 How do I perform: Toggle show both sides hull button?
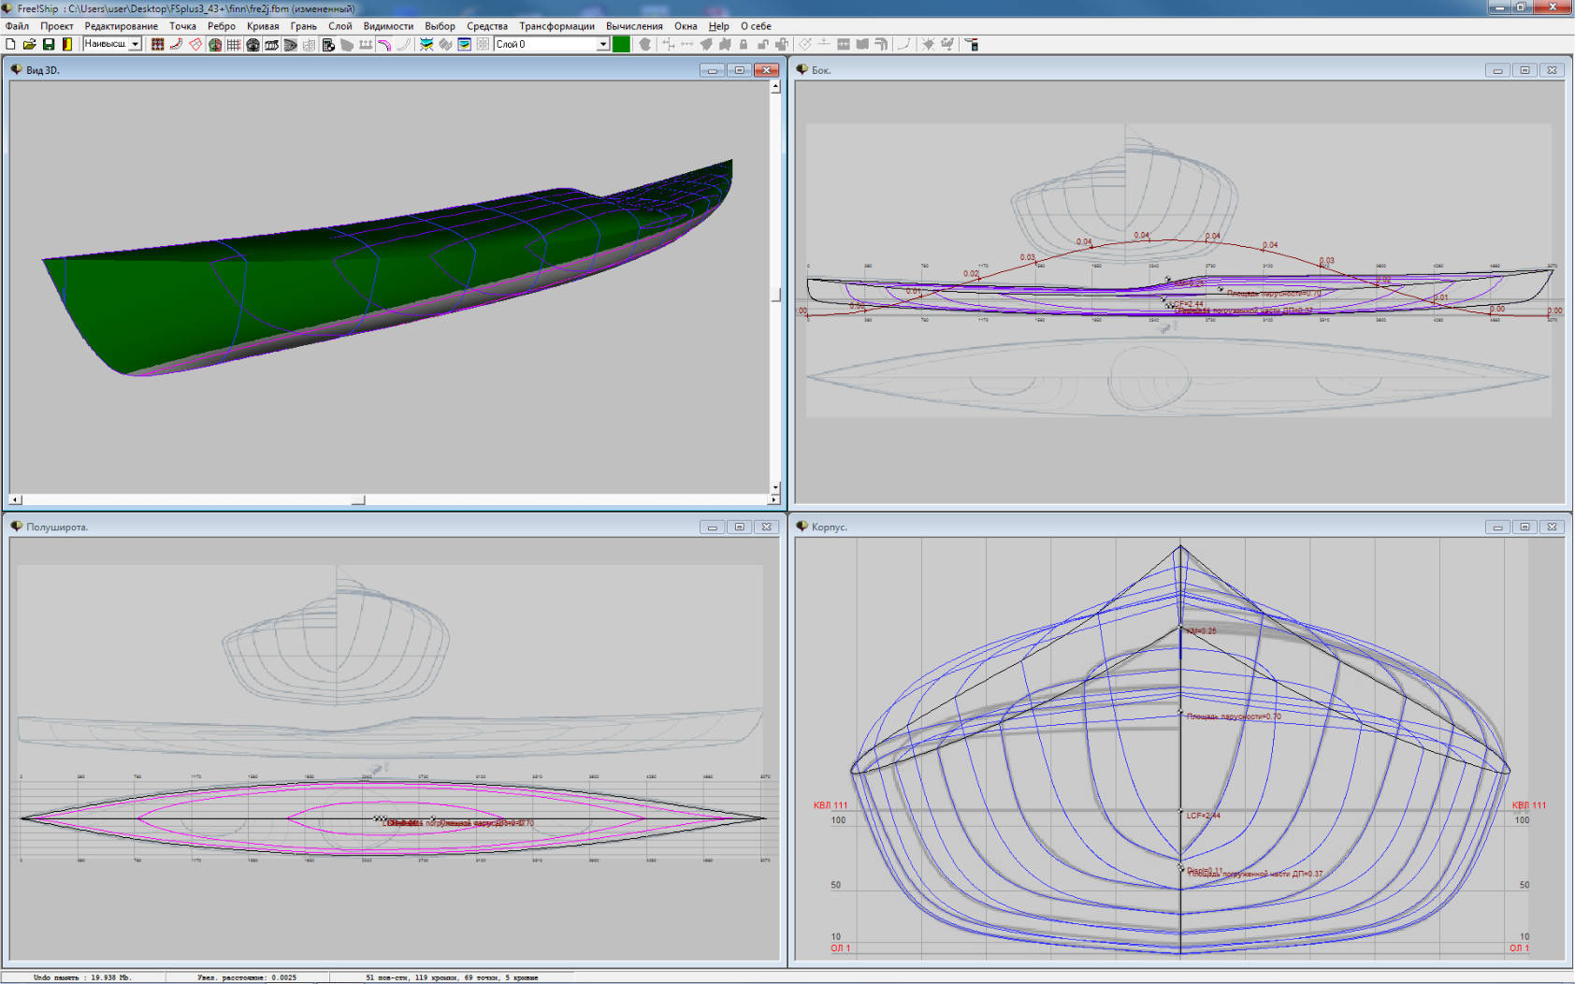click(x=215, y=44)
